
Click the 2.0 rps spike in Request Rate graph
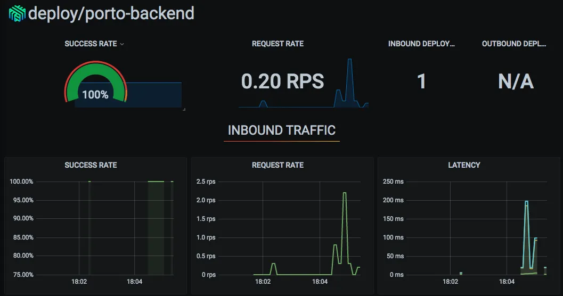[345, 193]
